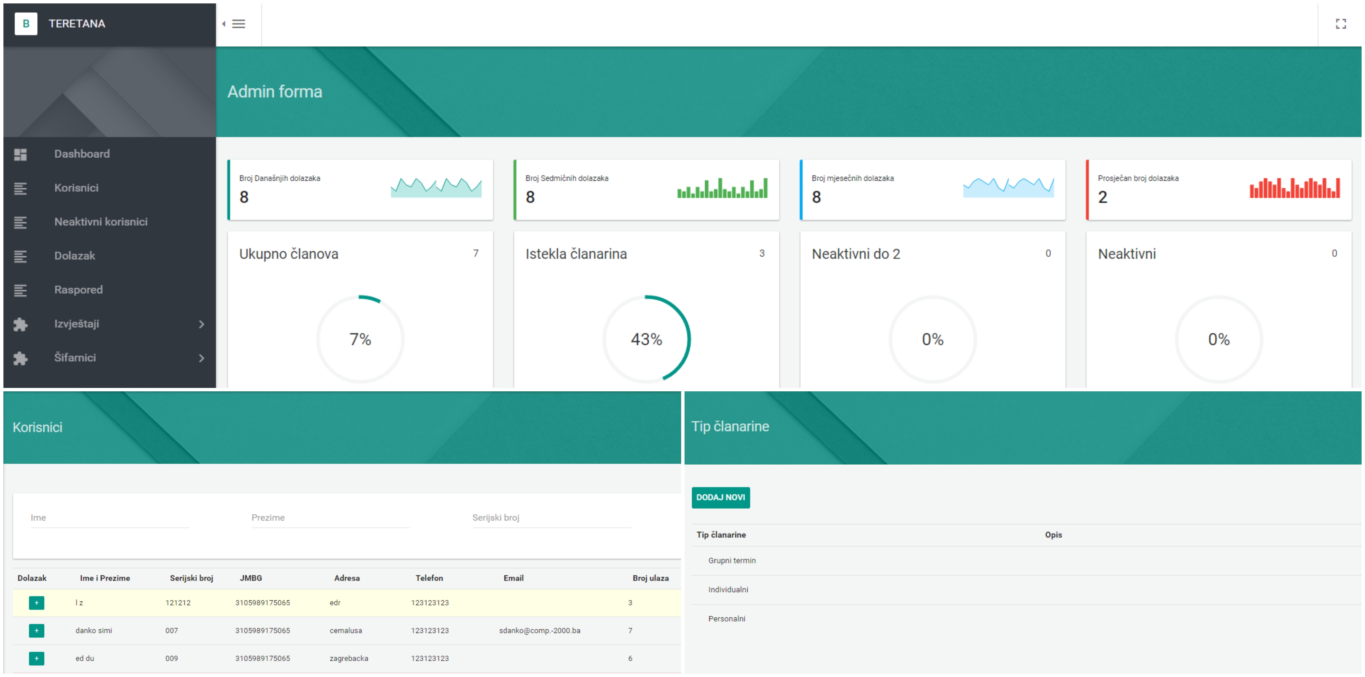Screen dimensions: 1365x677
Task: Open the Dashboard menu item
Action: (110, 154)
